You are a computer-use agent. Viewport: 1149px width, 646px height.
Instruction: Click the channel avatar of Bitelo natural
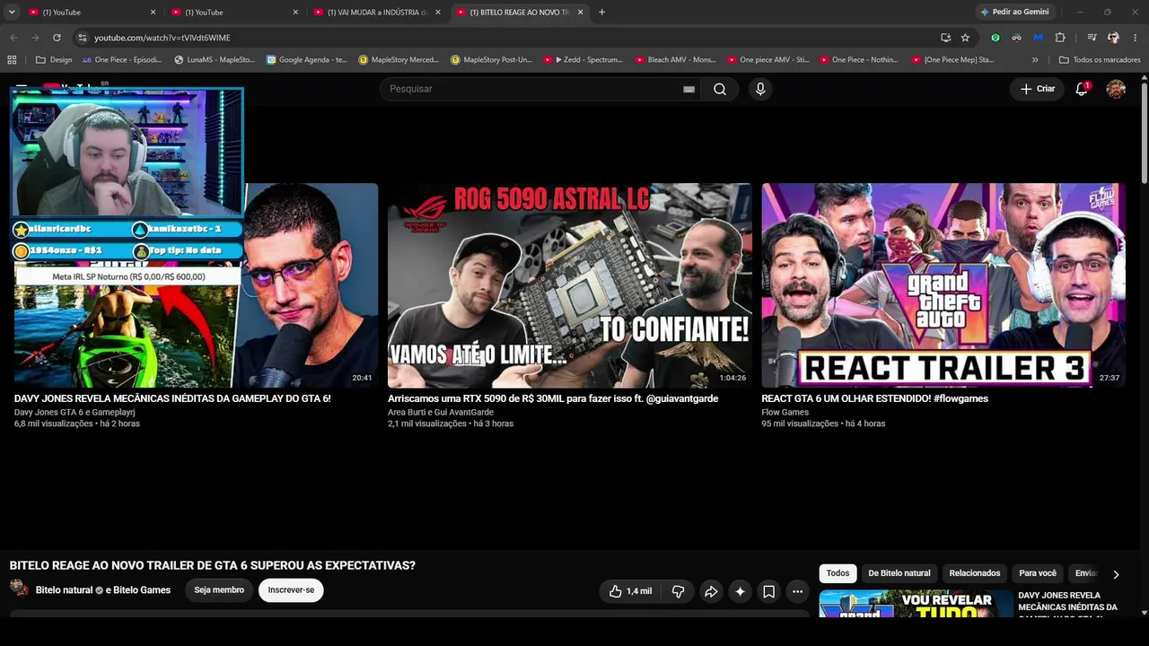[x=19, y=589]
